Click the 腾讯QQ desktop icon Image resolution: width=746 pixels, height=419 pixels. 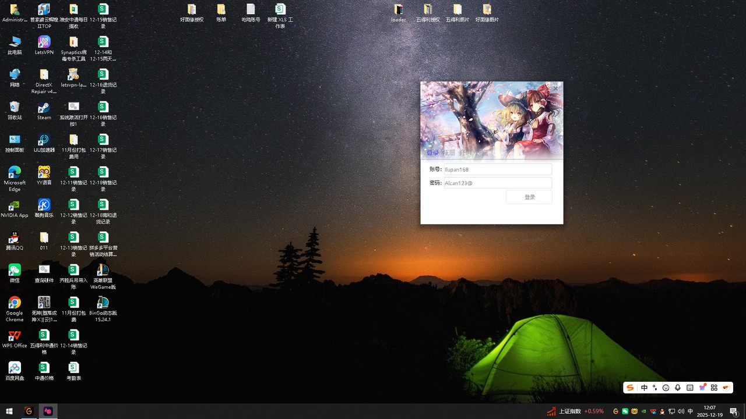15,241
